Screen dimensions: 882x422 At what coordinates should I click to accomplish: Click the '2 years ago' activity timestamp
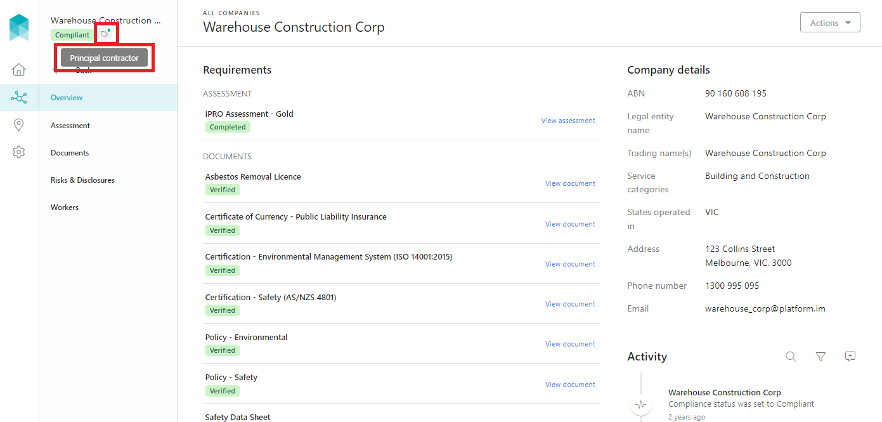(687, 417)
